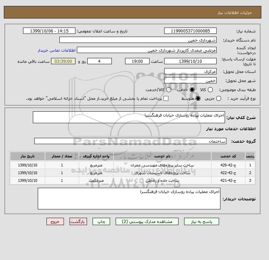Click the requester field مرتضی صمدی

[147, 50]
